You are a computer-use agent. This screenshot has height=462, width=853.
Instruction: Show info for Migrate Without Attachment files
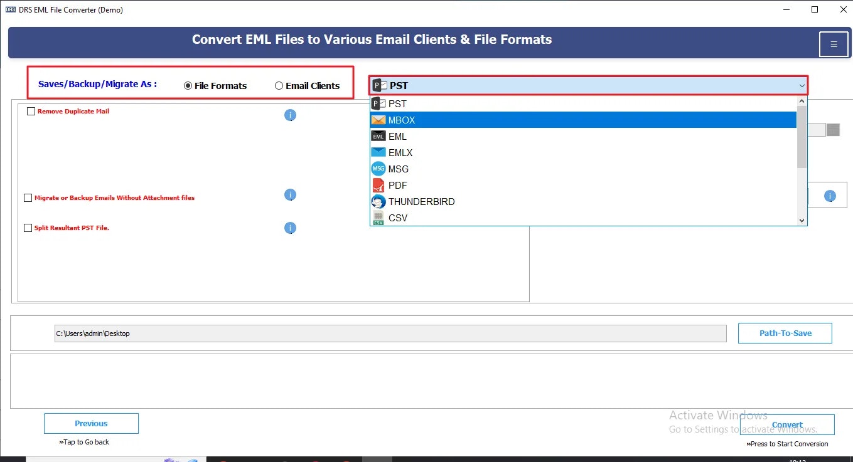coord(290,195)
